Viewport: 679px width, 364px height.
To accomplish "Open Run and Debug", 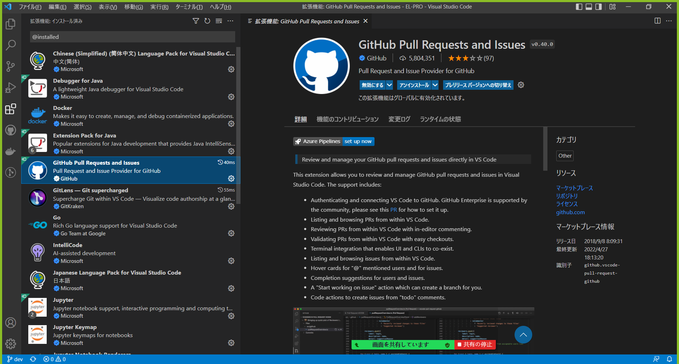I will click(11, 88).
